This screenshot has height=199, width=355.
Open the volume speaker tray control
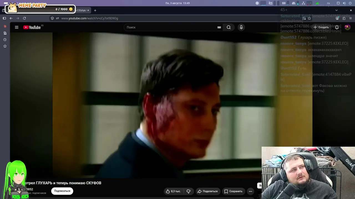[344, 3]
